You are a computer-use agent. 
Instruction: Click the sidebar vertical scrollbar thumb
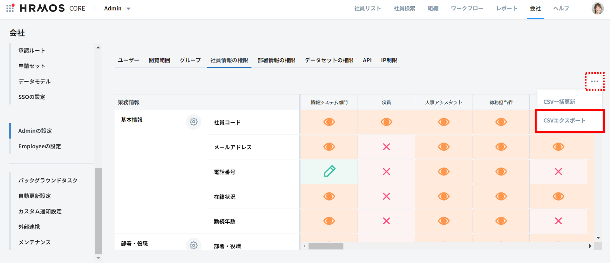pos(98,211)
